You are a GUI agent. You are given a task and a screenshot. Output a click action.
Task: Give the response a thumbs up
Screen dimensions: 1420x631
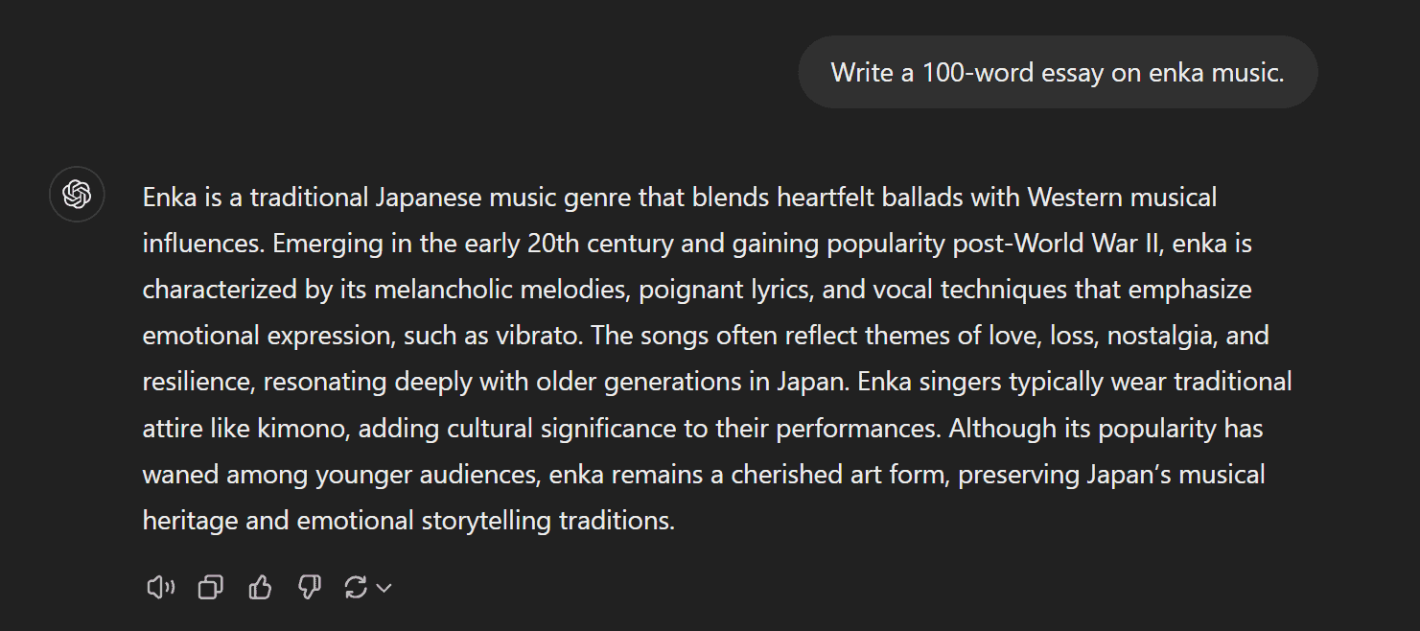260,587
